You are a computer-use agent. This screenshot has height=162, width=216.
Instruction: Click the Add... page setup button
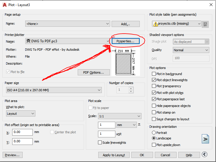126,24
